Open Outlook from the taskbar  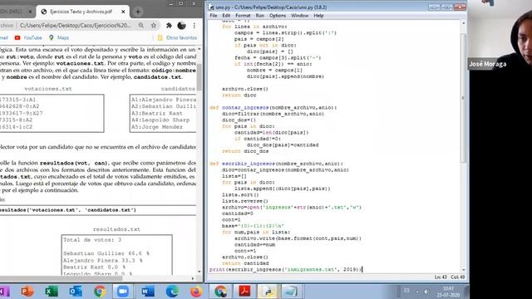(x=76, y=292)
